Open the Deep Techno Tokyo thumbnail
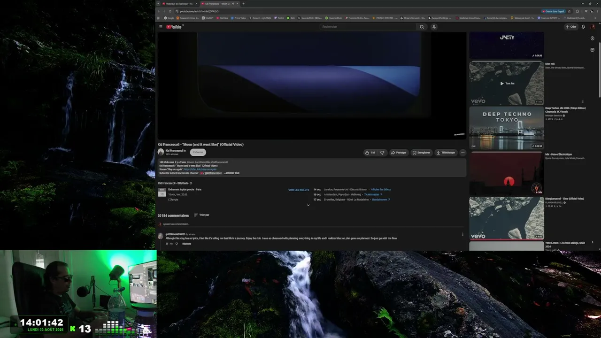 pyautogui.click(x=507, y=128)
